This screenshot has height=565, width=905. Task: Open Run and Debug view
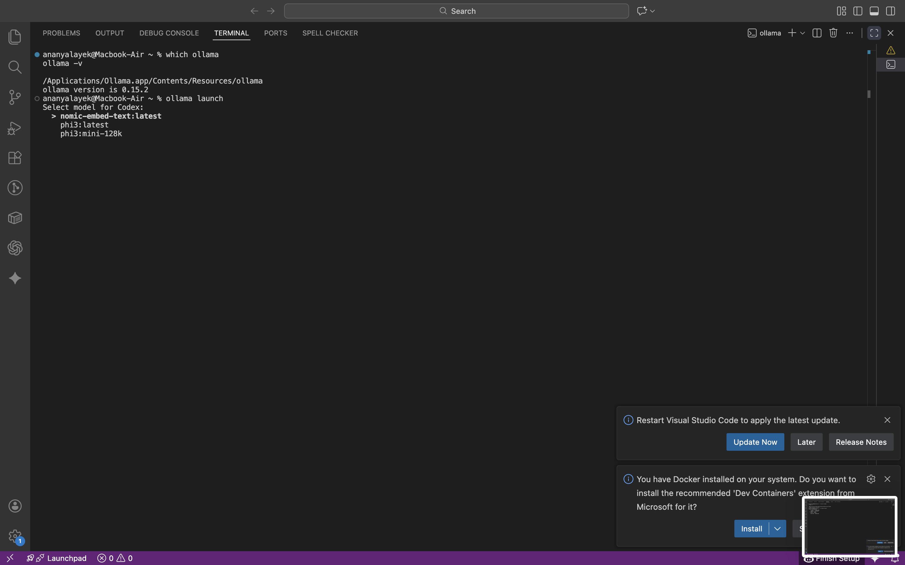[x=15, y=128]
